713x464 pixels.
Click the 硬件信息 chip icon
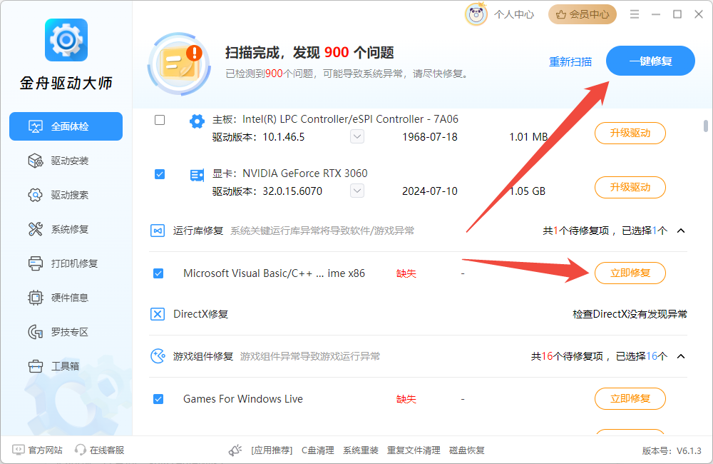pyautogui.click(x=36, y=298)
